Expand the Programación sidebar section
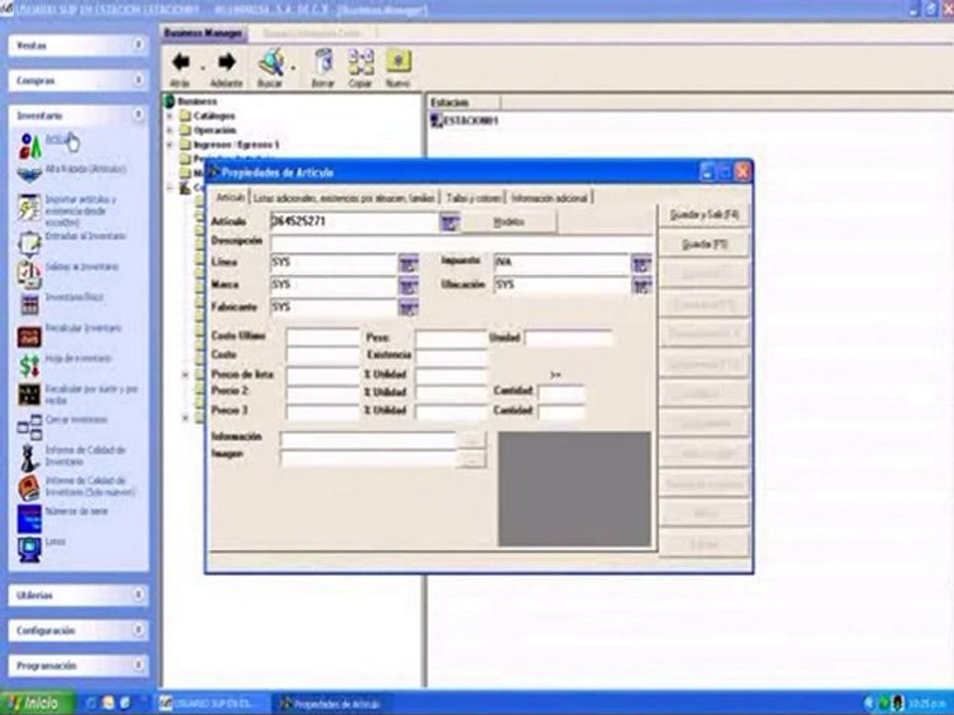 pos(138,665)
